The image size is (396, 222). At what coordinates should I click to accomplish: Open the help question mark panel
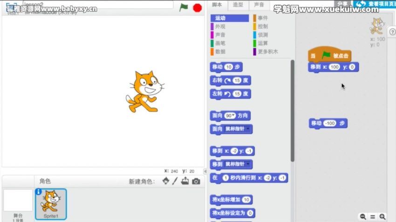coord(392,32)
